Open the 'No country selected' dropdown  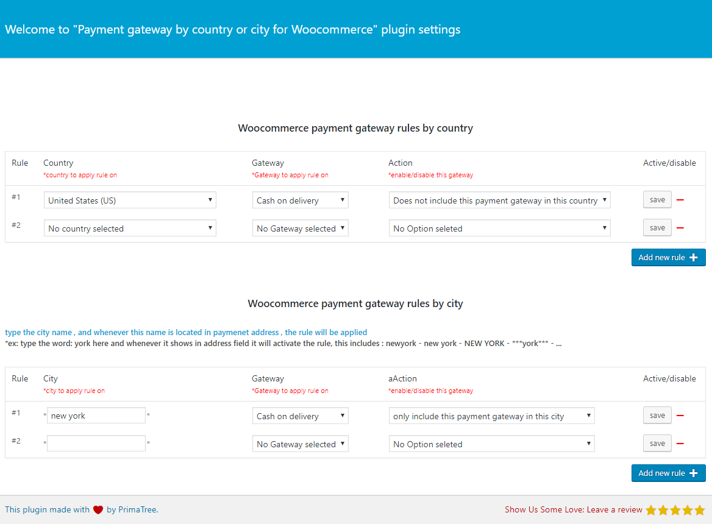coord(130,228)
